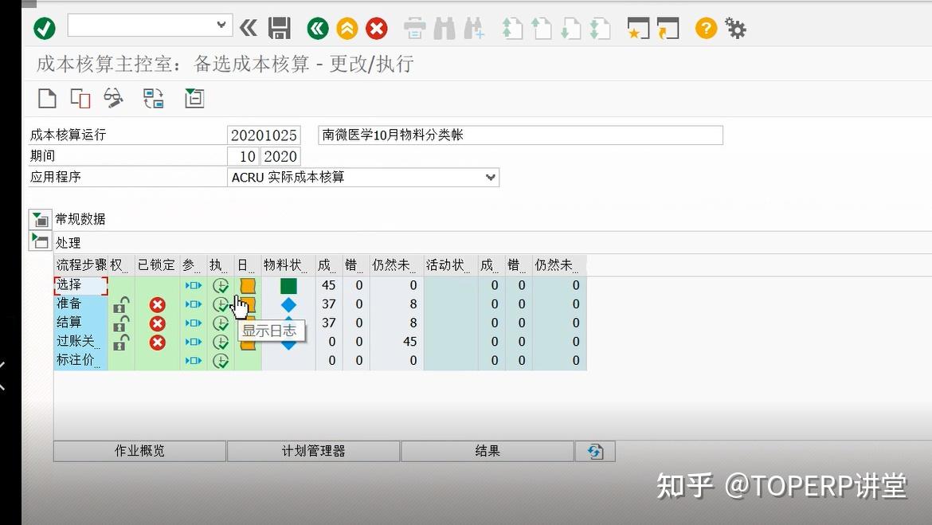Open the 计划管理器 button
The image size is (932, 525).
point(312,450)
